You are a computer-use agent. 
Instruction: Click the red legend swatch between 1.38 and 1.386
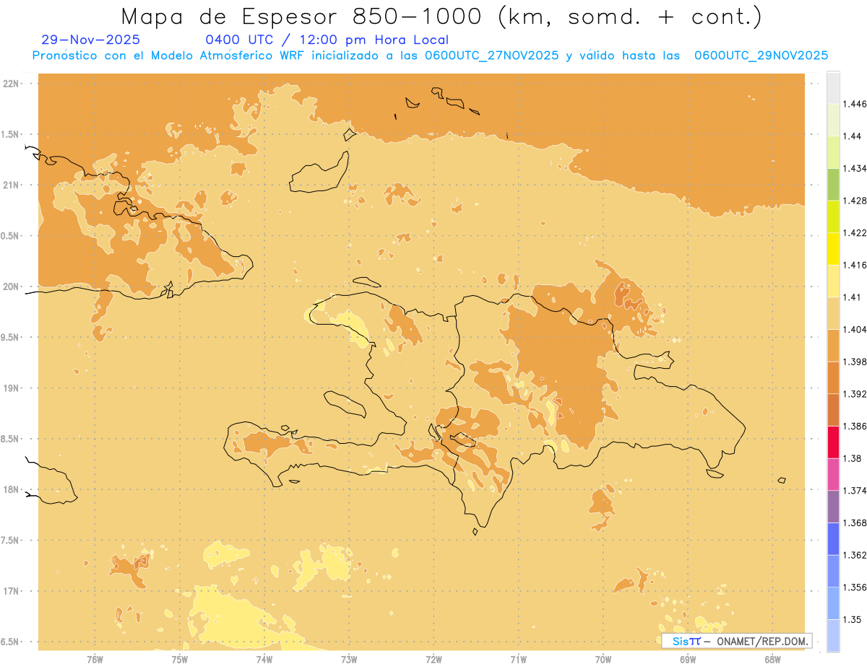tap(833, 442)
